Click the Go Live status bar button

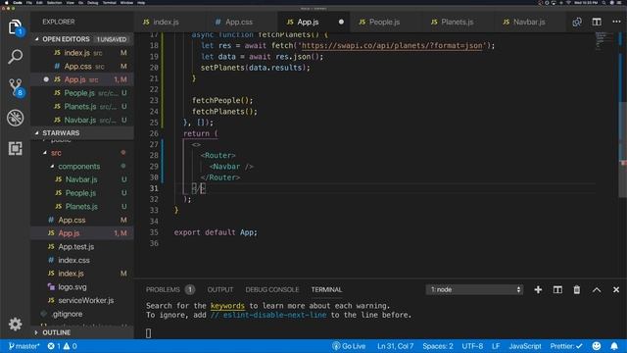349,346
